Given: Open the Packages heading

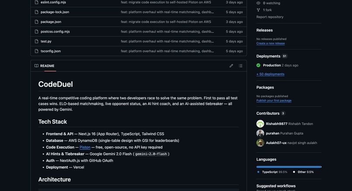Looking at the screenshot, I should pyautogui.click(x=265, y=87).
